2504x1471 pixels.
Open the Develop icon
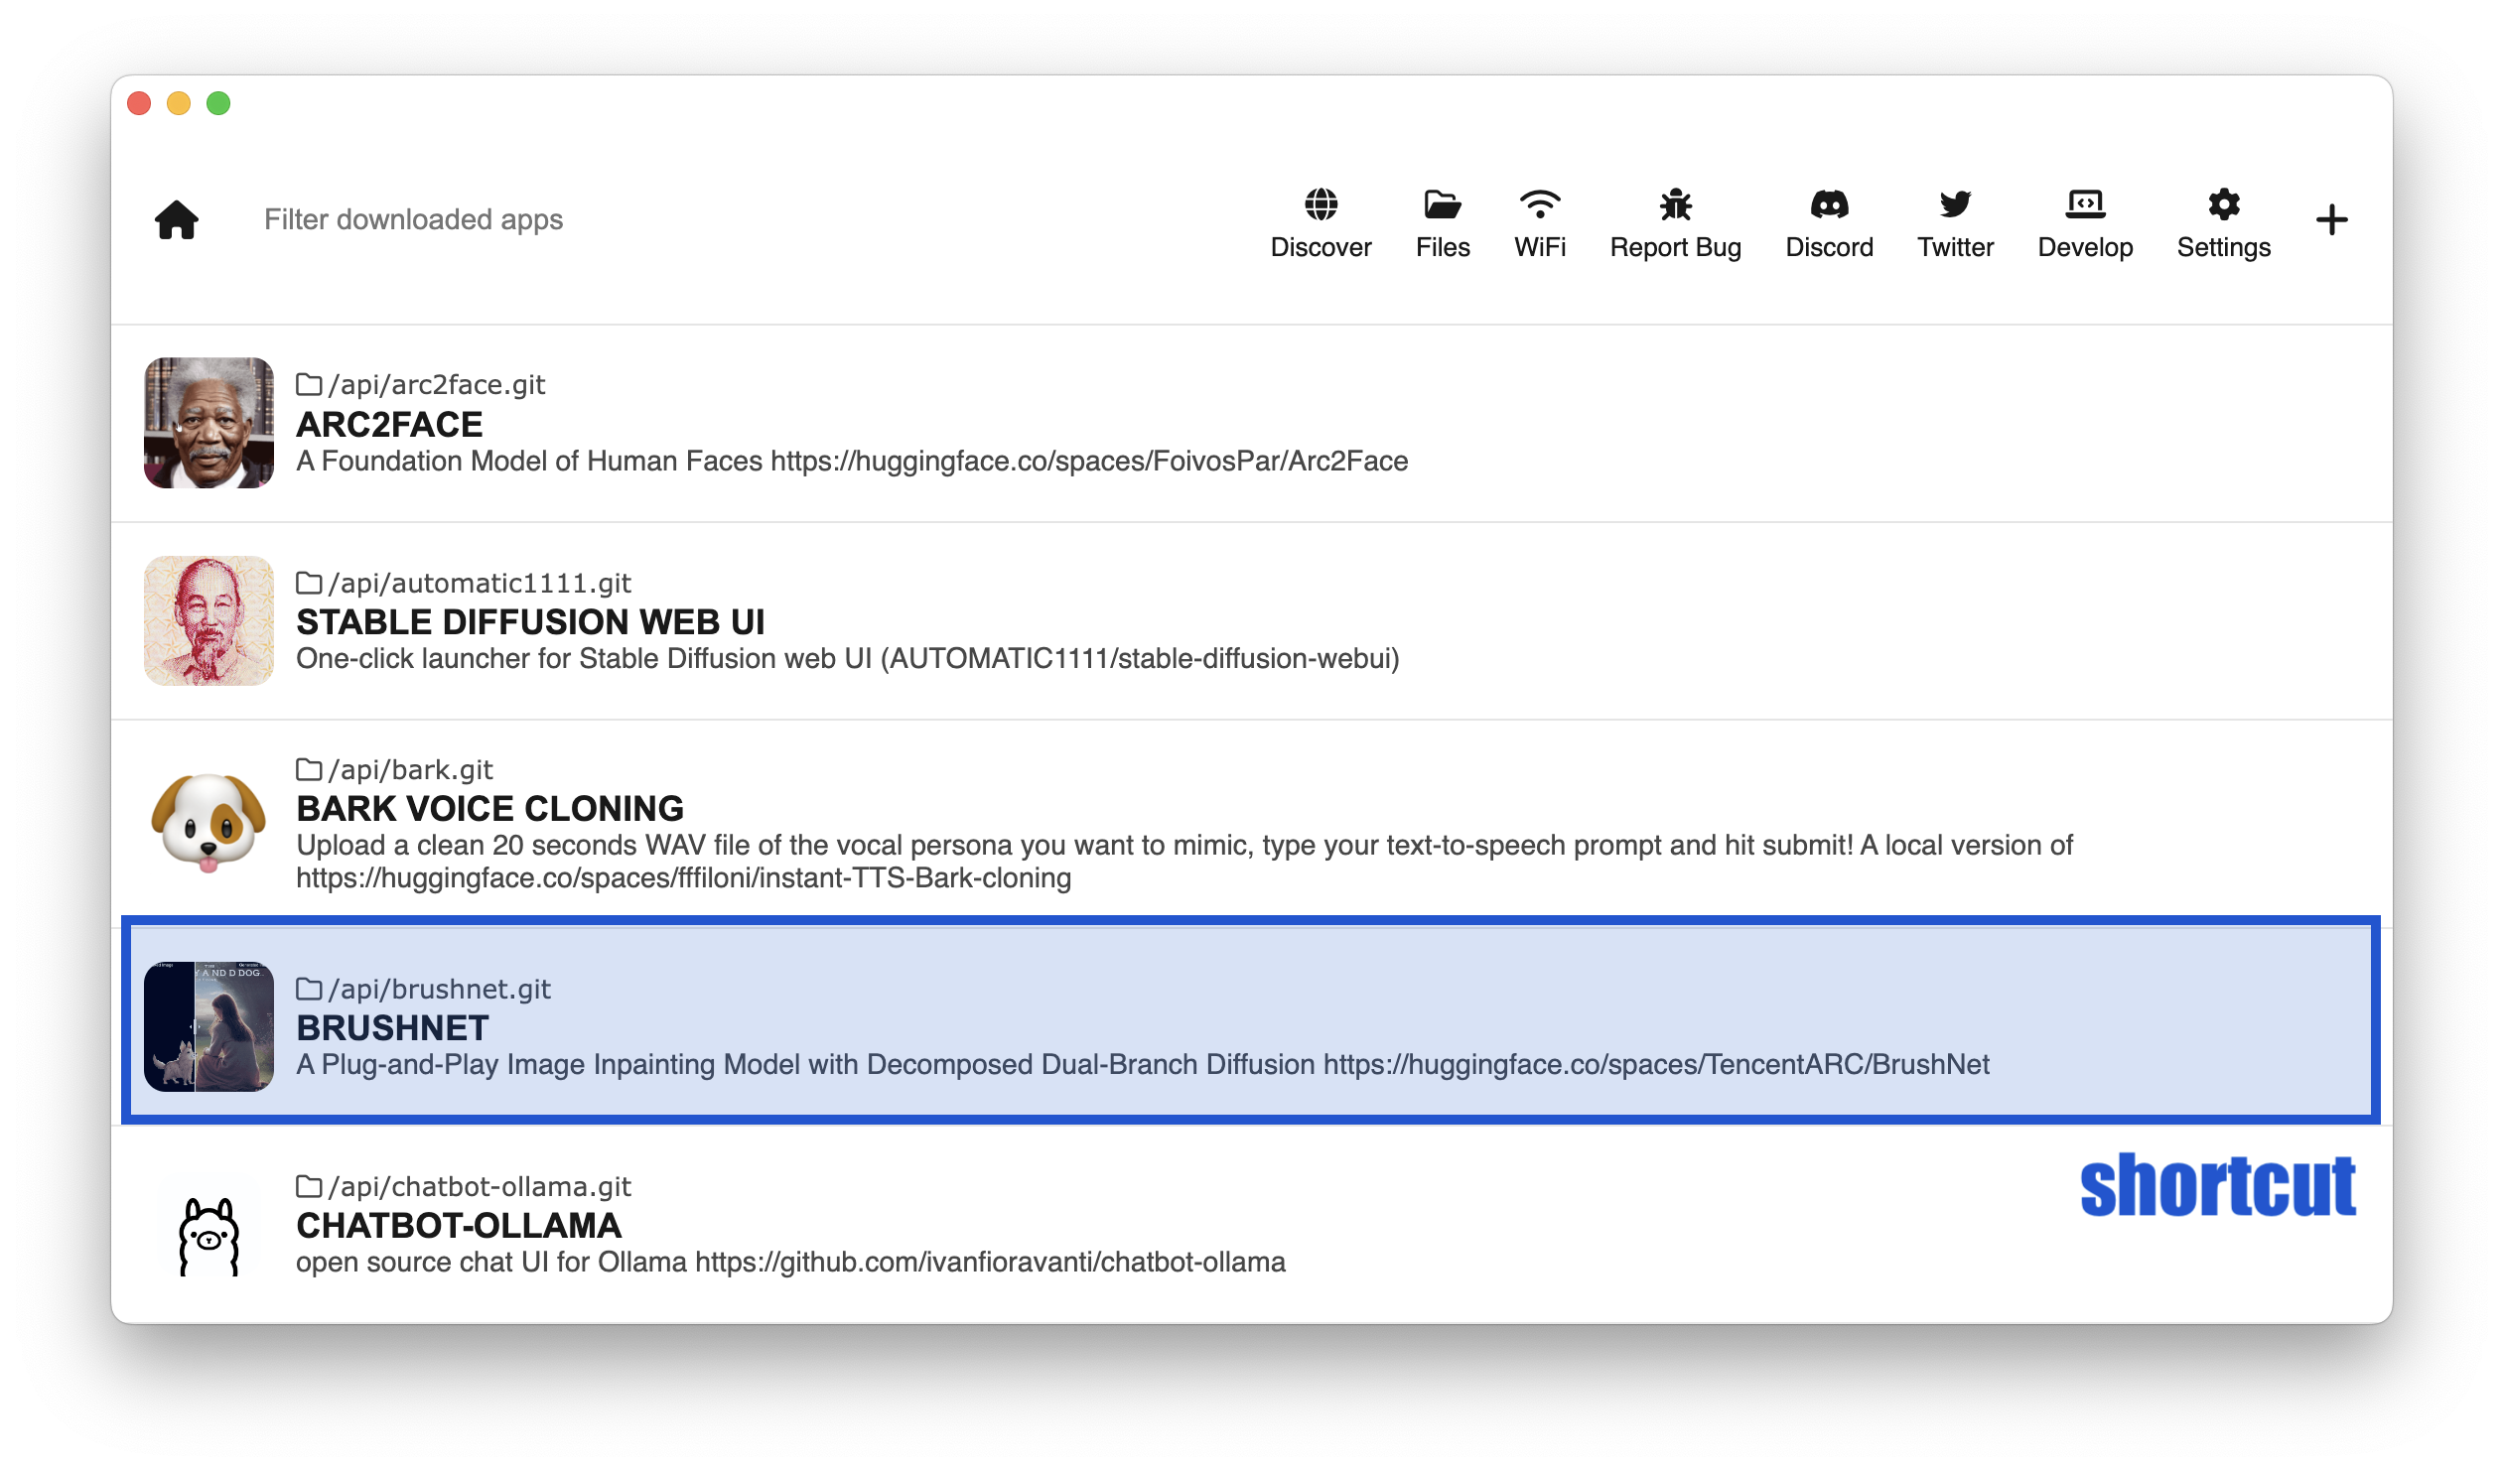point(2085,204)
